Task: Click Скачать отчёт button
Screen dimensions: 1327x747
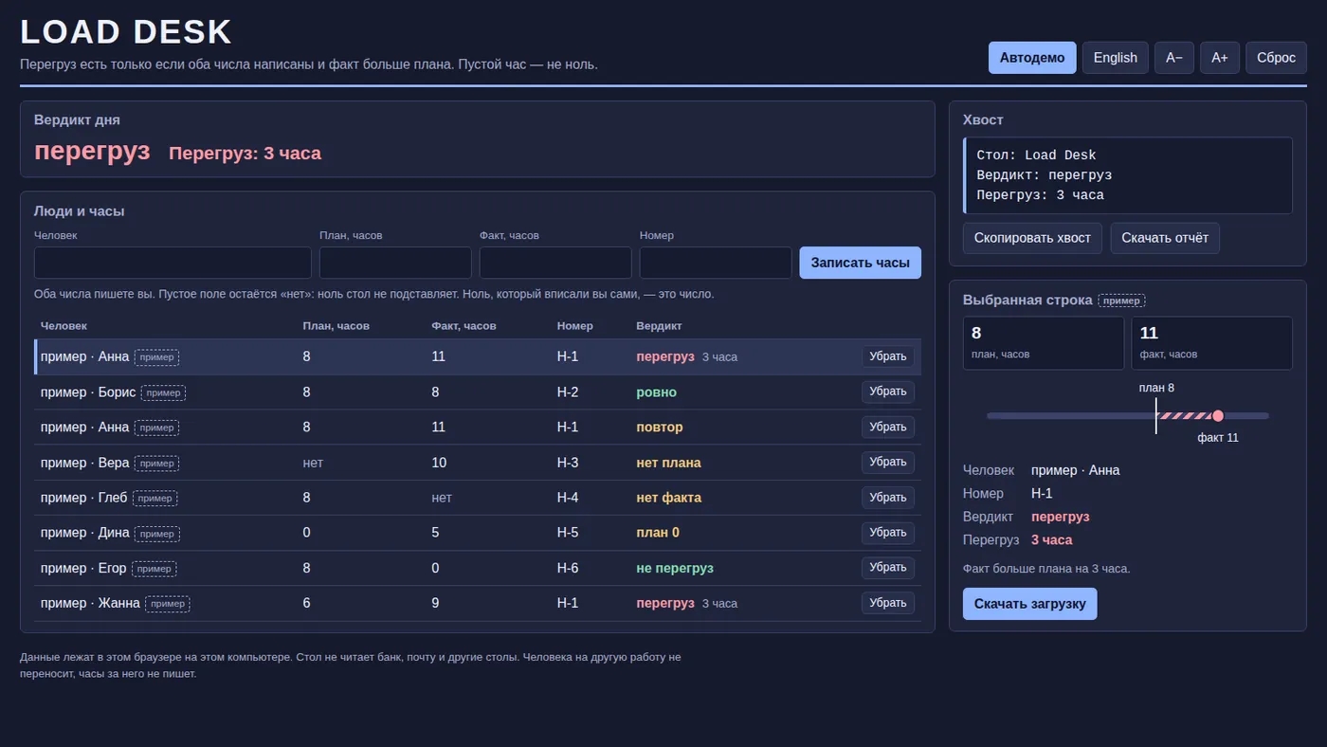Action: pyautogui.click(x=1165, y=238)
